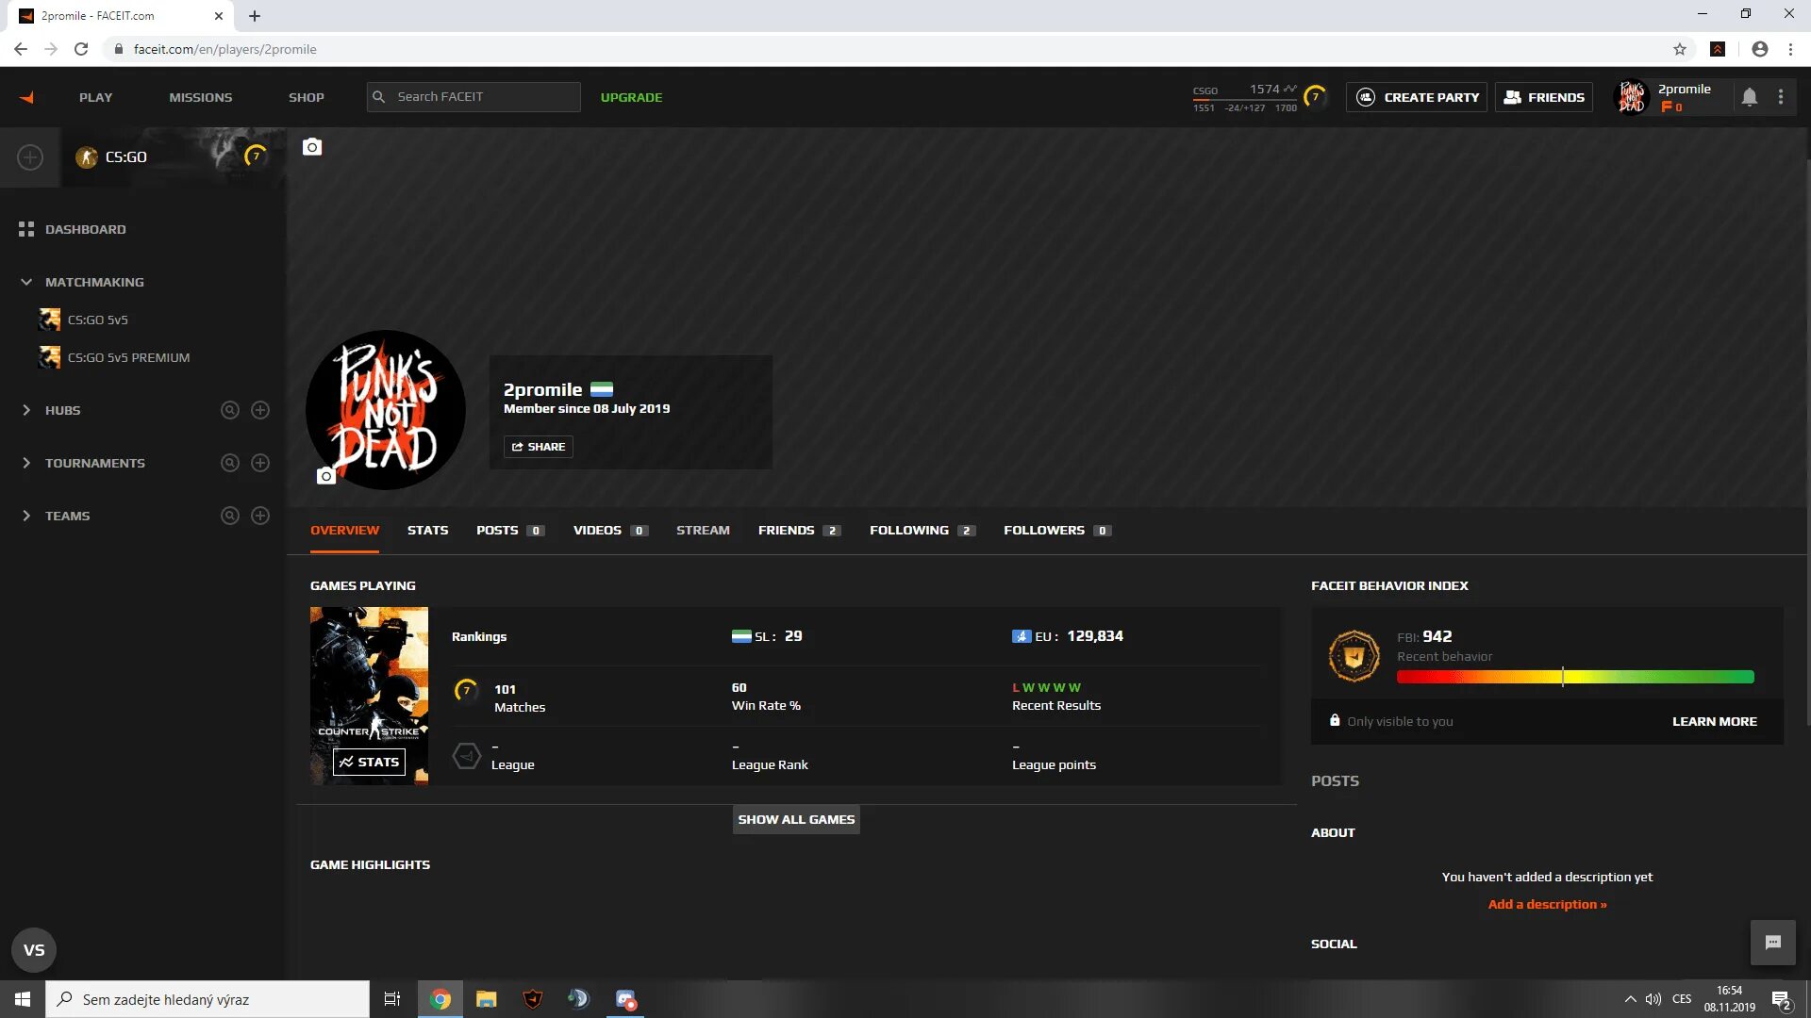Click the Search FACEIT input field
Viewport: 1811px width, 1018px height.
(x=481, y=97)
